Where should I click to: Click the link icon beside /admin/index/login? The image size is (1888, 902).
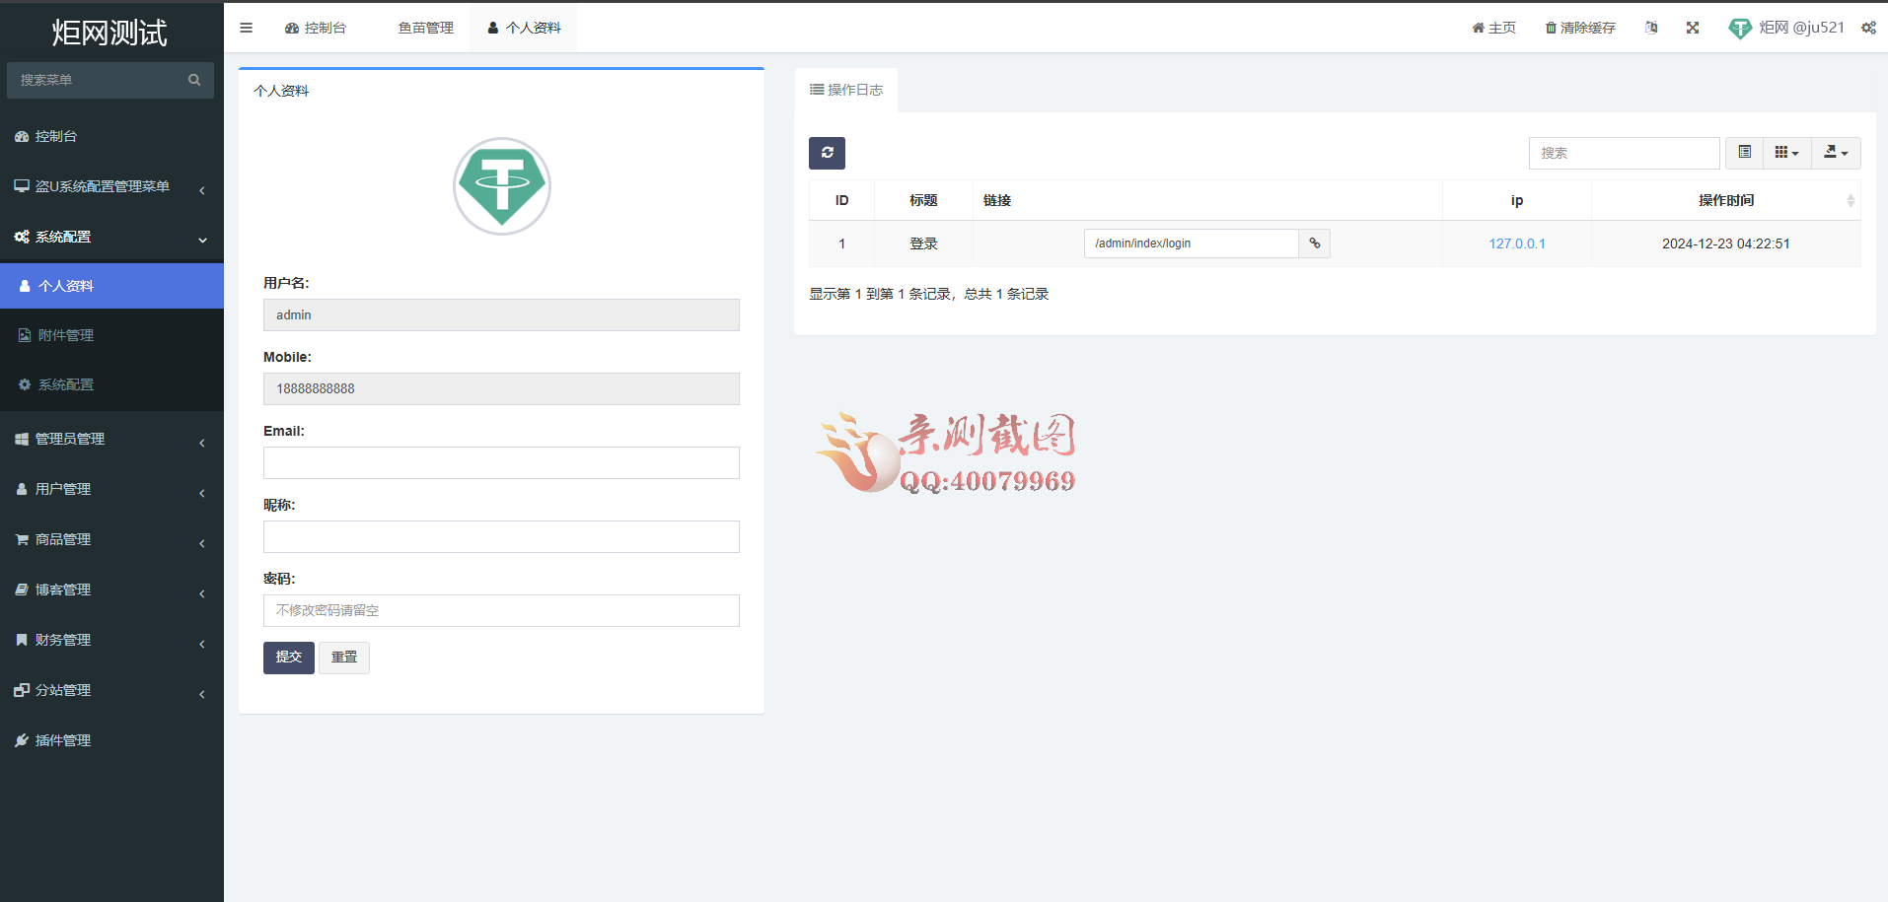[x=1314, y=243]
